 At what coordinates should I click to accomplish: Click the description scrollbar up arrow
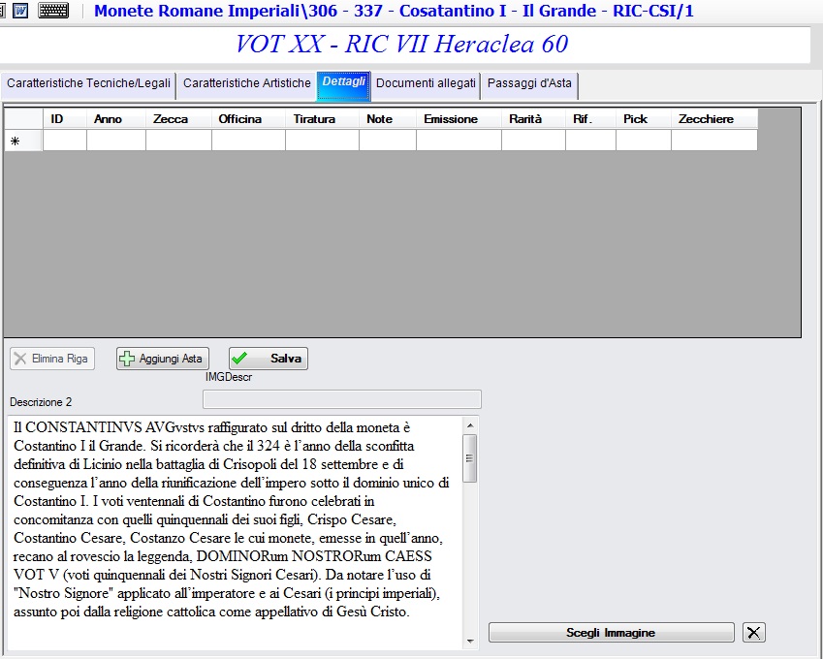[x=470, y=425]
